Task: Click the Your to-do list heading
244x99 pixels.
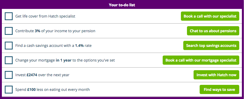Action: click(122, 5)
